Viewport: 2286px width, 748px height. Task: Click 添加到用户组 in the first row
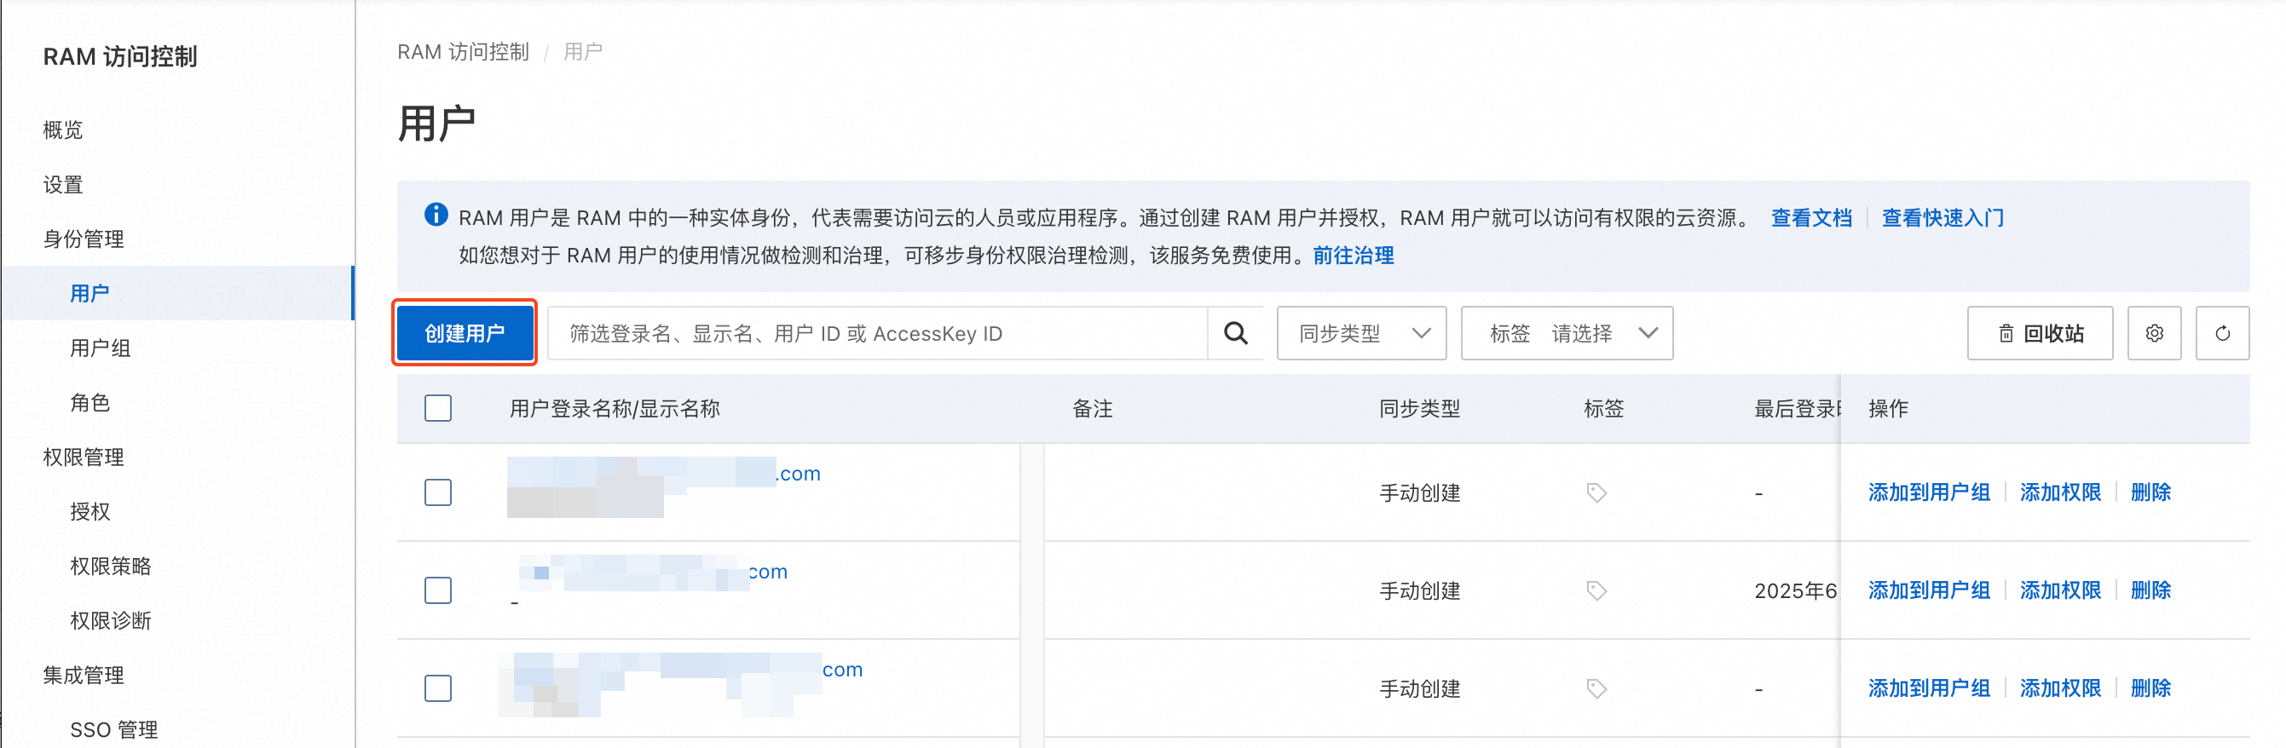coord(1928,492)
